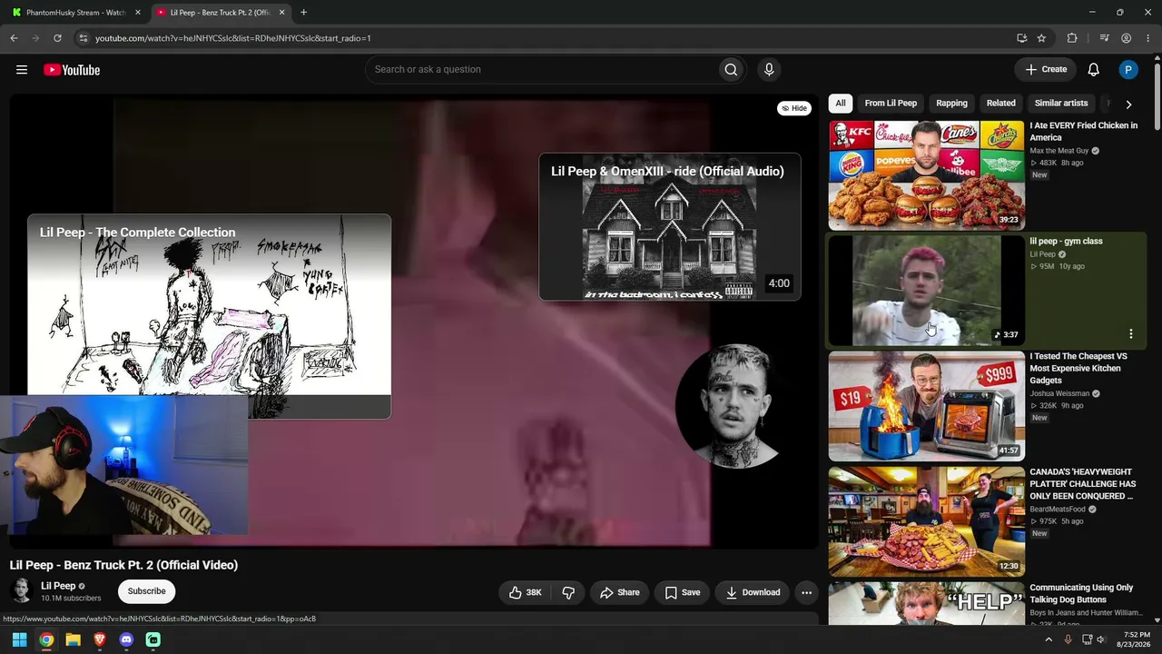Click Lil Peep circular channel end card
The image size is (1162, 654).
click(x=737, y=405)
